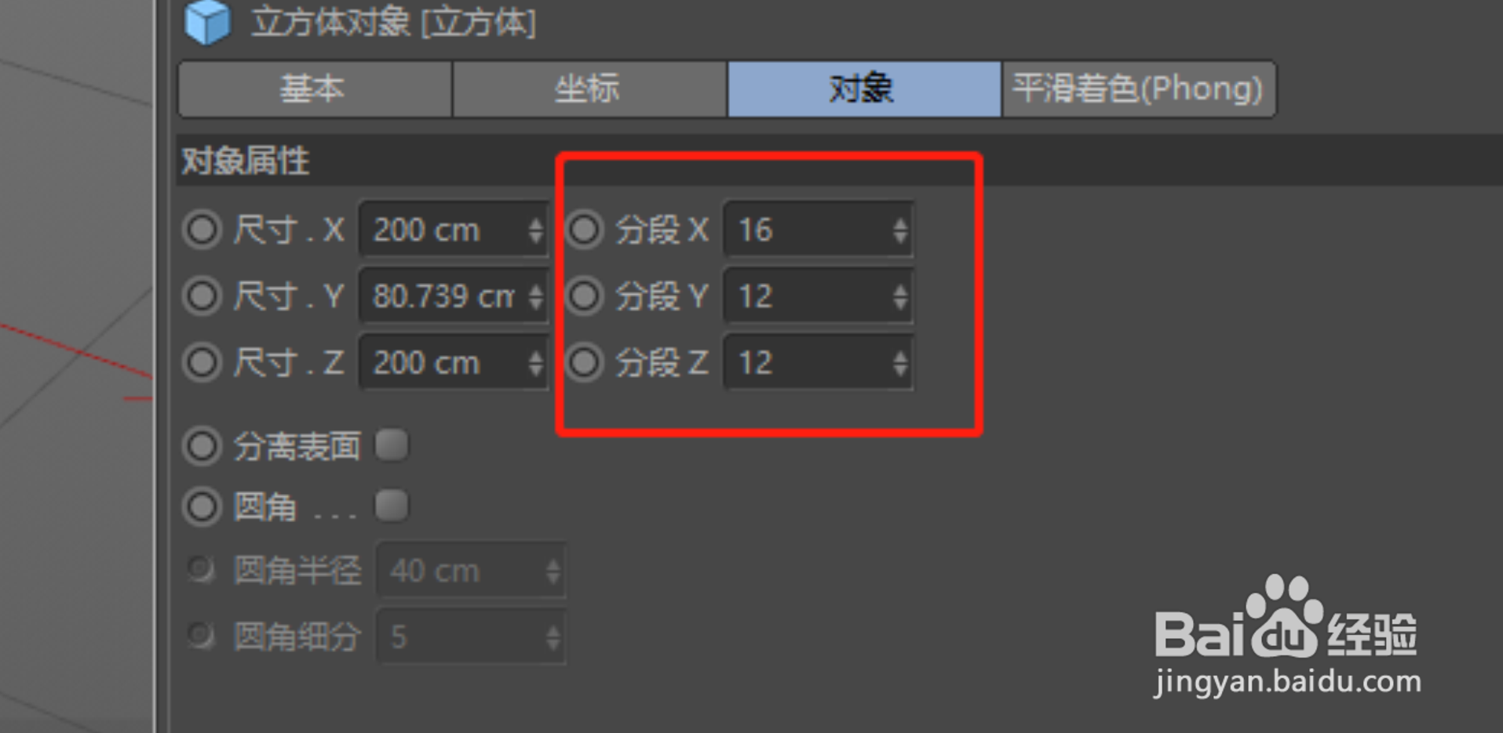Click the animation dot beside 分离表面
Viewport: 1503px width, 733px height.
[202, 446]
